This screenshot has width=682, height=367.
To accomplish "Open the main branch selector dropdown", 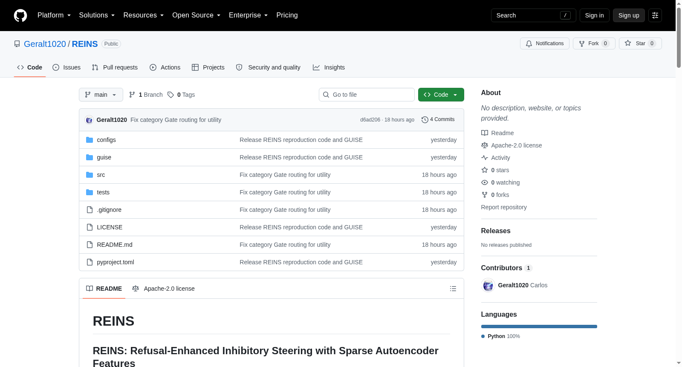I will [101, 95].
